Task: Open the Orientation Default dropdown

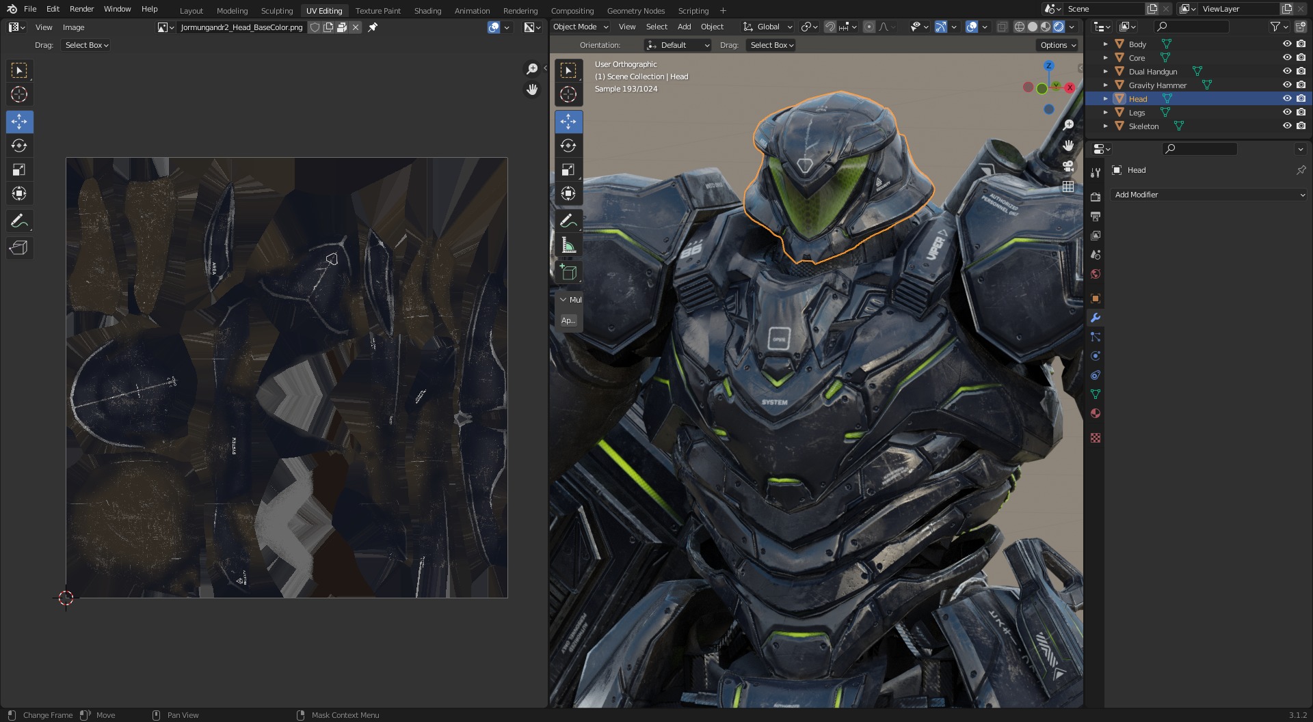Action: tap(678, 45)
